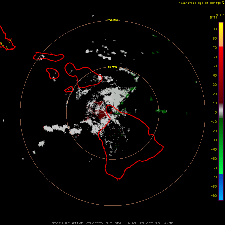Click the -70 value on velocity scale
Viewport: 225px width, 225px height.
(x=214, y=177)
